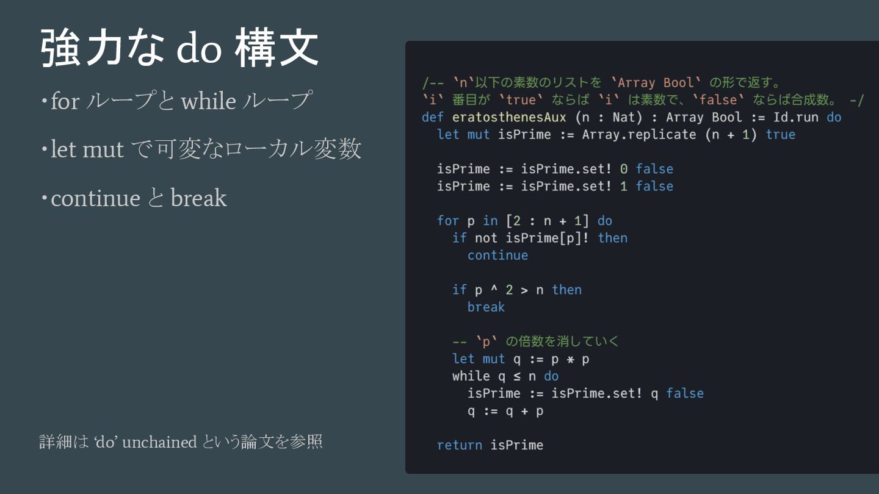Click the comment about 'p' の倍数を消していく

(x=535, y=342)
